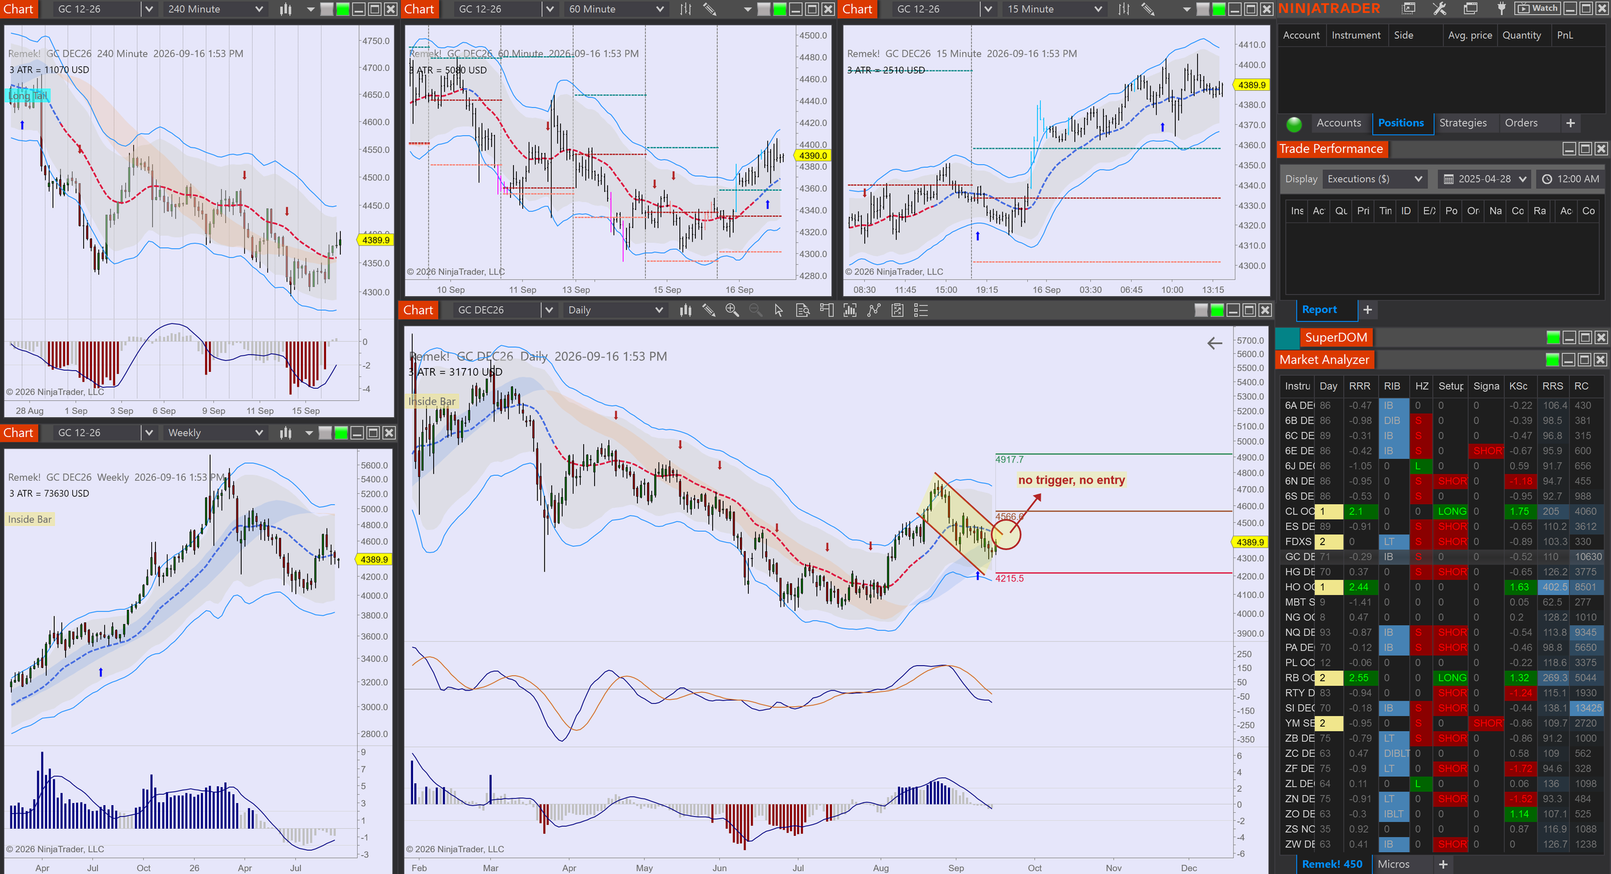Open the bar style icon in Daily chart
This screenshot has width=1611, height=874.
pos(686,310)
